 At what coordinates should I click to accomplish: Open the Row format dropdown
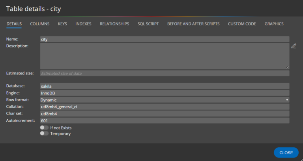165,100
